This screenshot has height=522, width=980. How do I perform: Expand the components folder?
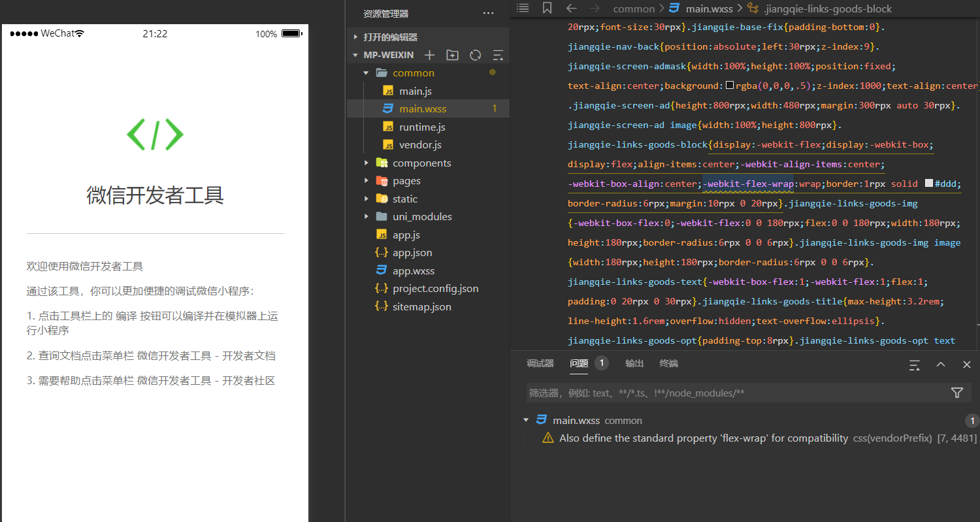tap(367, 163)
